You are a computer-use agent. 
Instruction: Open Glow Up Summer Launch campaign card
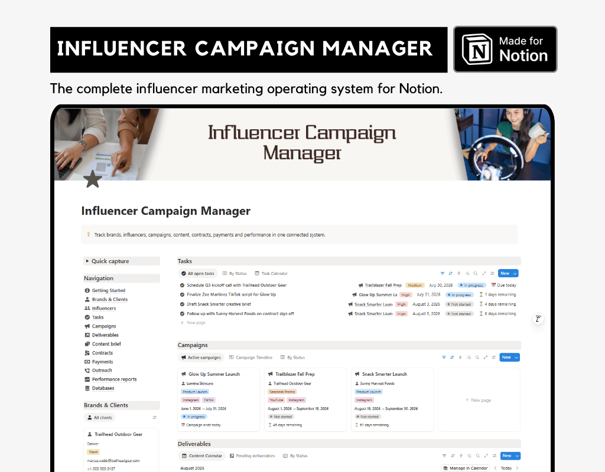[219, 400]
